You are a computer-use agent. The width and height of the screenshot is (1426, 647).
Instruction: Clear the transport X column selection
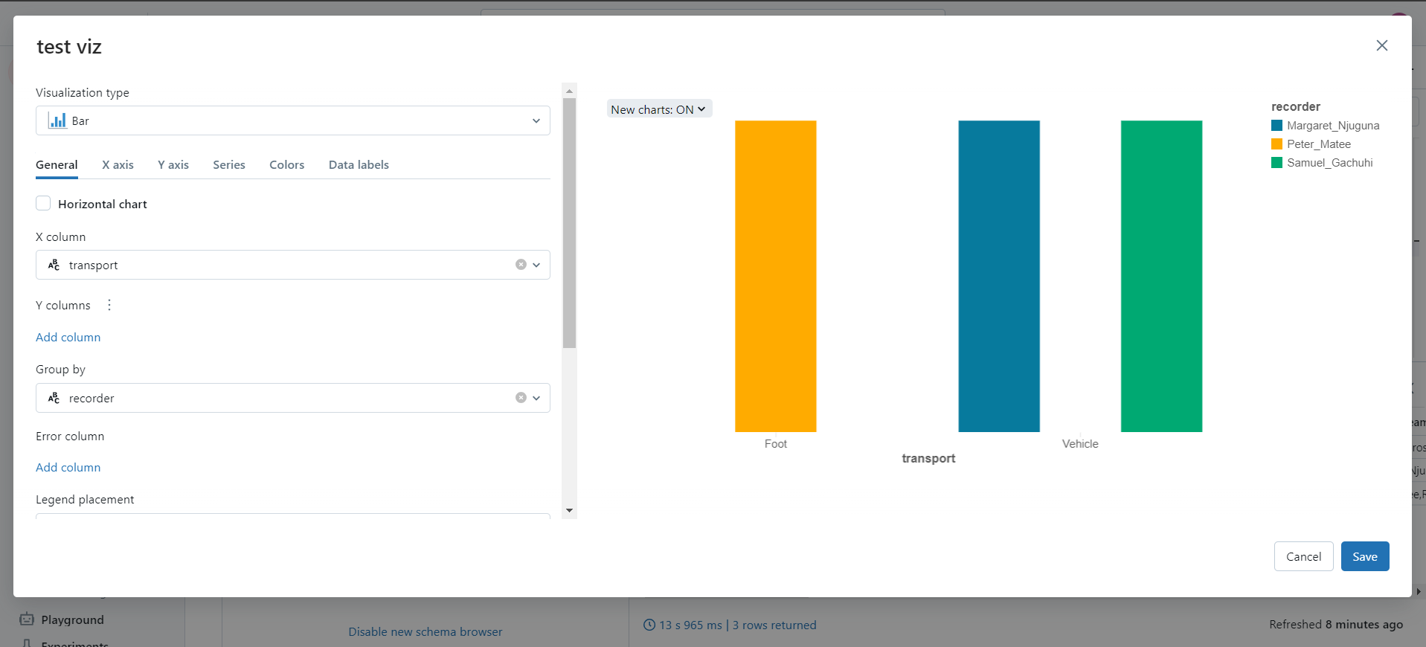pyautogui.click(x=521, y=265)
